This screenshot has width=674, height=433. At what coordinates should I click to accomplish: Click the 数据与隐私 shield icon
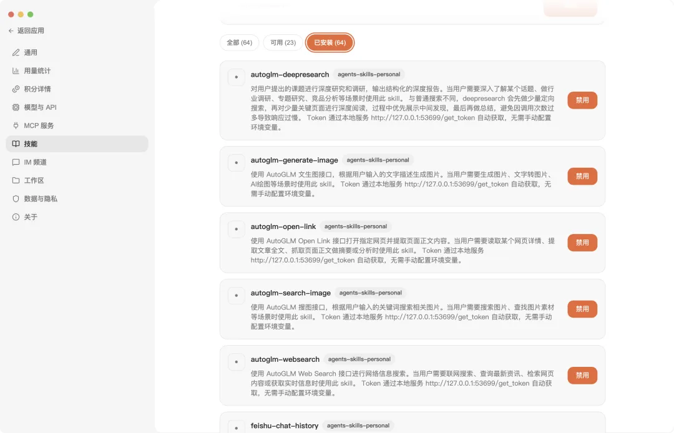[16, 199]
